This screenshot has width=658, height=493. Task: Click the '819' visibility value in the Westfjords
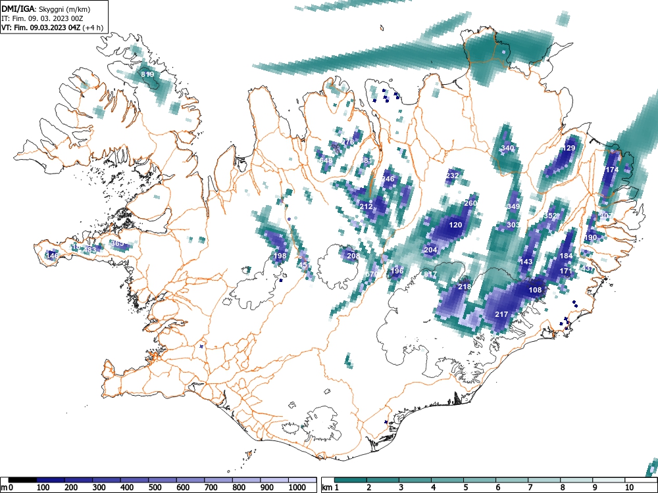tap(147, 74)
